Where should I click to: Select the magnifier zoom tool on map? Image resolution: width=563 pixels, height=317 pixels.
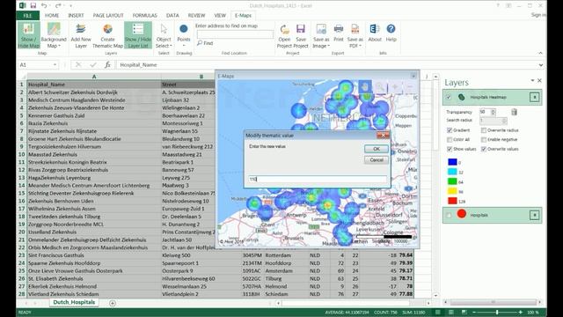(380, 87)
